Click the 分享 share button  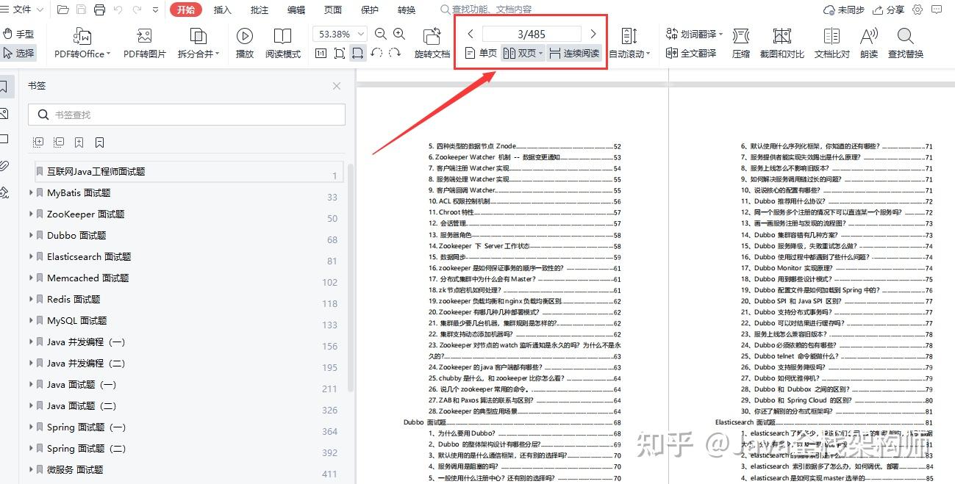(x=888, y=10)
